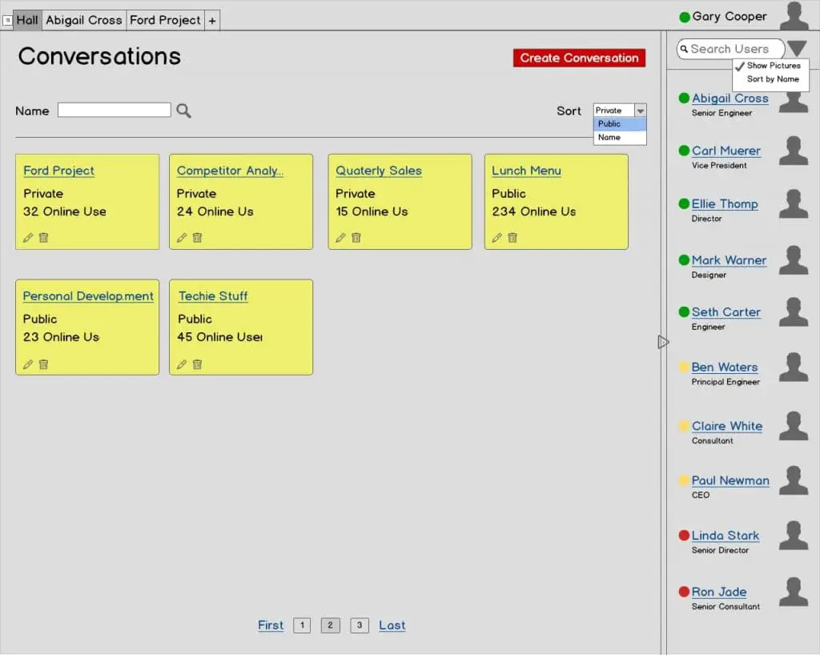Delete the Lunch Menu conversation via trash icon
Screen dimensions: 820x655
point(512,238)
